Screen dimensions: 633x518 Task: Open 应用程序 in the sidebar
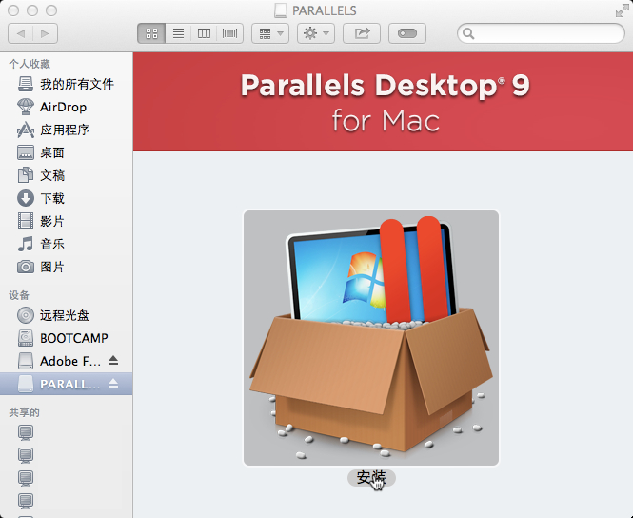click(67, 129)
